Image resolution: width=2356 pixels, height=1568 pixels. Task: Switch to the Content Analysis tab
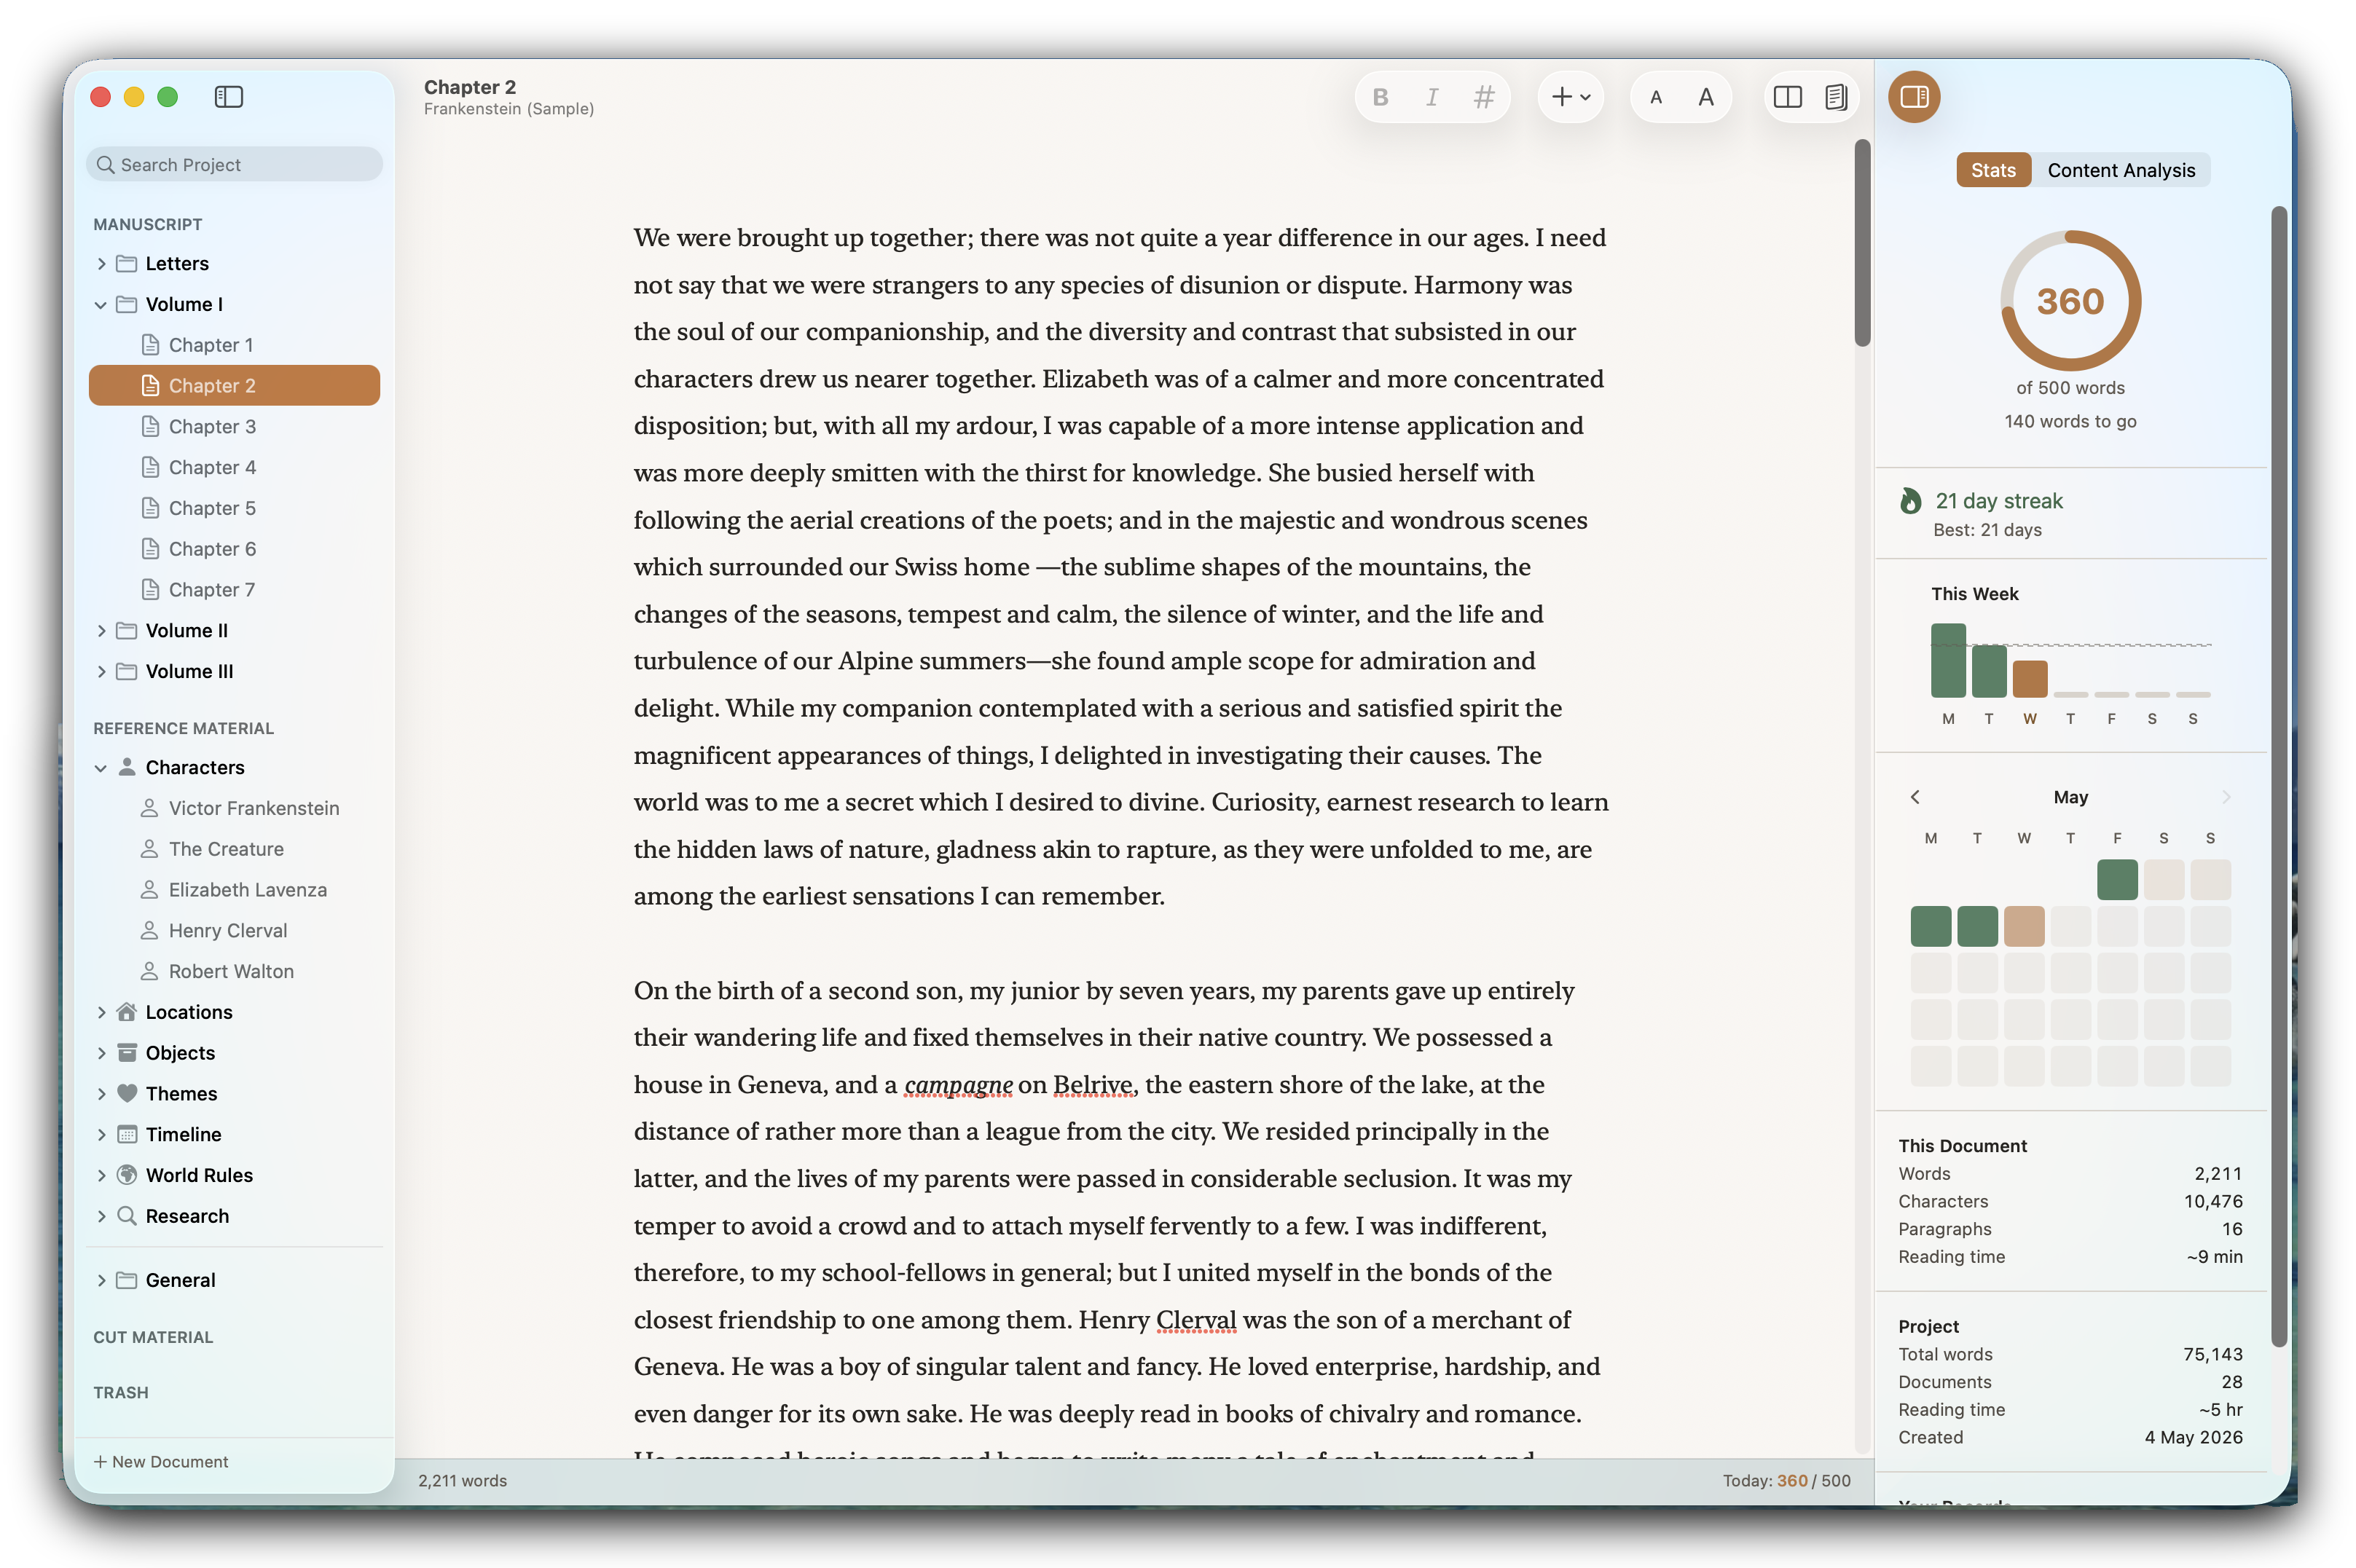(2121, 170)
